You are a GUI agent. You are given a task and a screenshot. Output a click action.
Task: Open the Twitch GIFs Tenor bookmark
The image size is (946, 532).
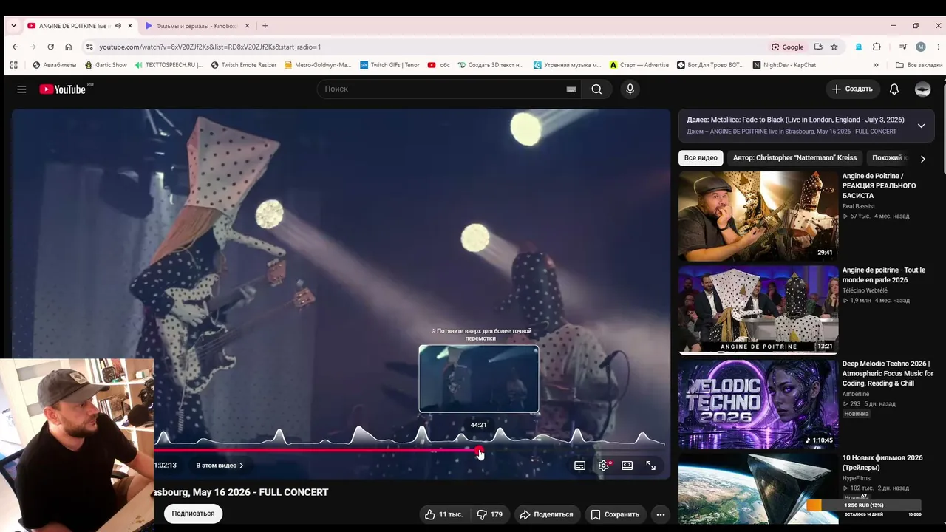389,65
